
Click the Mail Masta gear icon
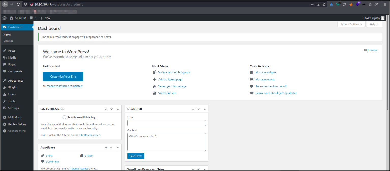point(5,117)
